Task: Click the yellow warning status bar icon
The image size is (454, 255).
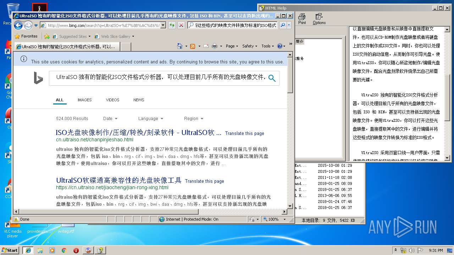Action: [x=16, y=219]
